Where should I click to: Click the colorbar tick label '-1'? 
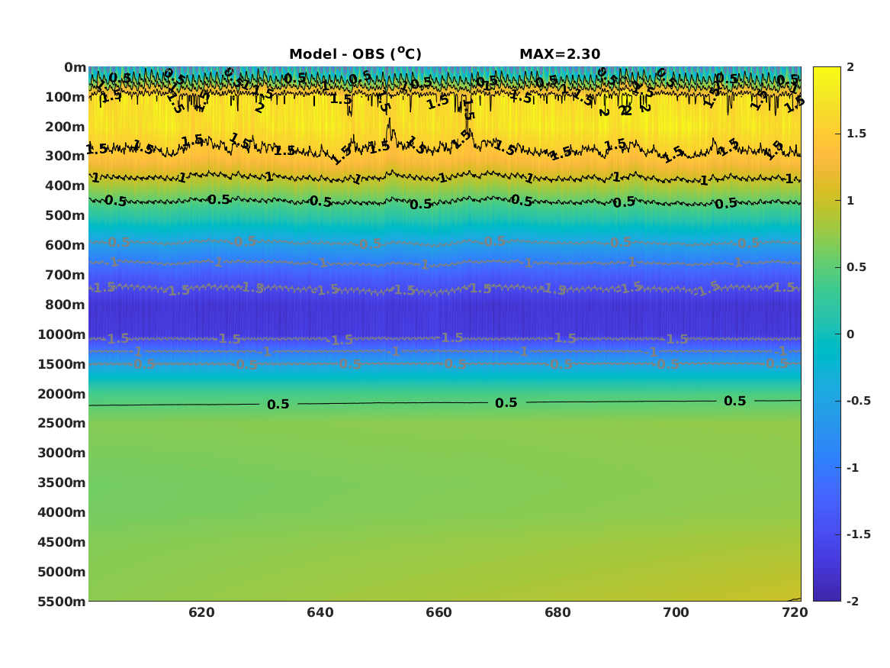(x=853, y=467)
